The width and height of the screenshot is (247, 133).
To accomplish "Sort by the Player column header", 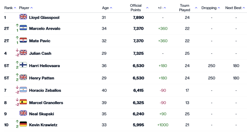I will (26, 8).
